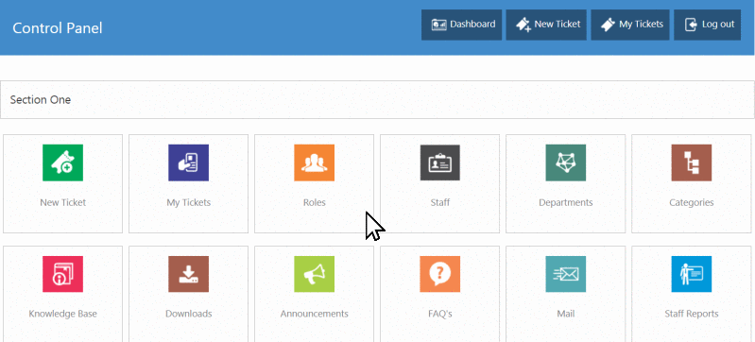
Task: Click the green Announcements megaphone icon
Action: [314, 274]
